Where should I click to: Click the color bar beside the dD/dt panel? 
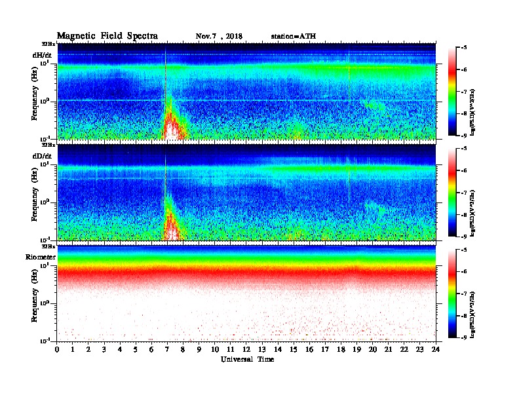point(452,193)
